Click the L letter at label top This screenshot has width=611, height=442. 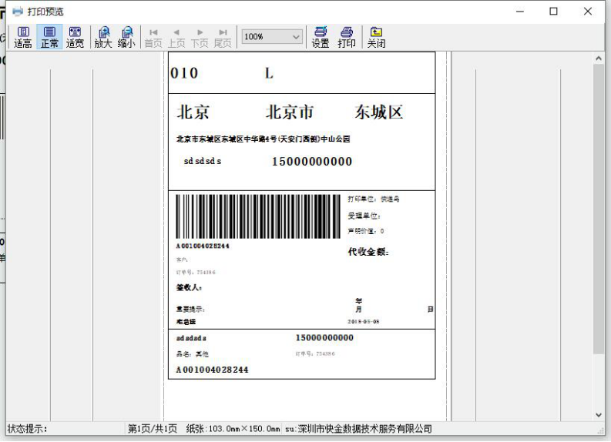[x=269, y=73]
